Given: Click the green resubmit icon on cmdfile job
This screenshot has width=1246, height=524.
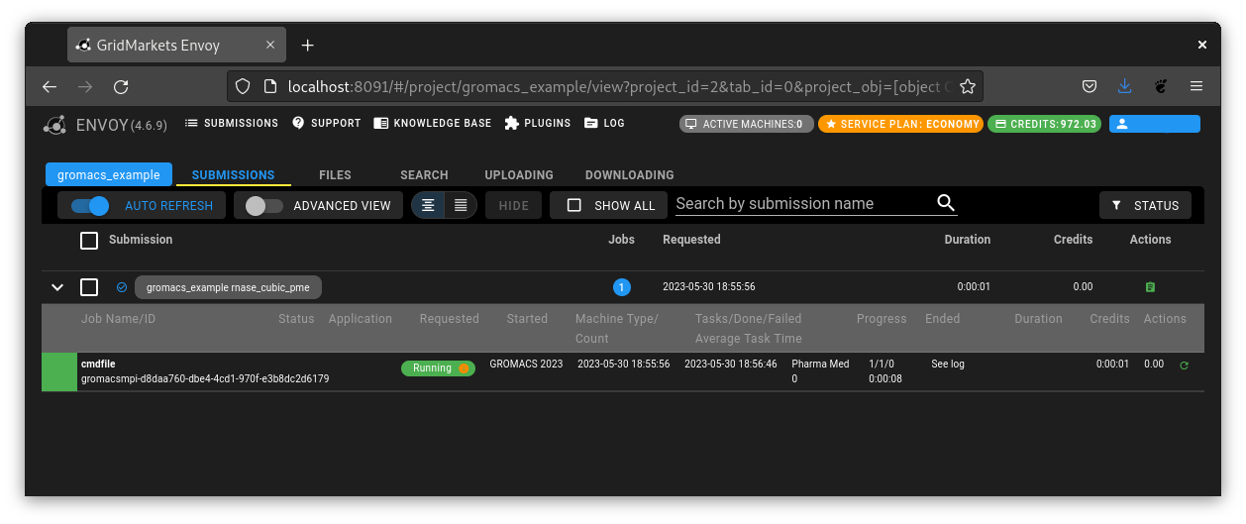Looking at the screenshot, I should click(x=1184, y=366).
